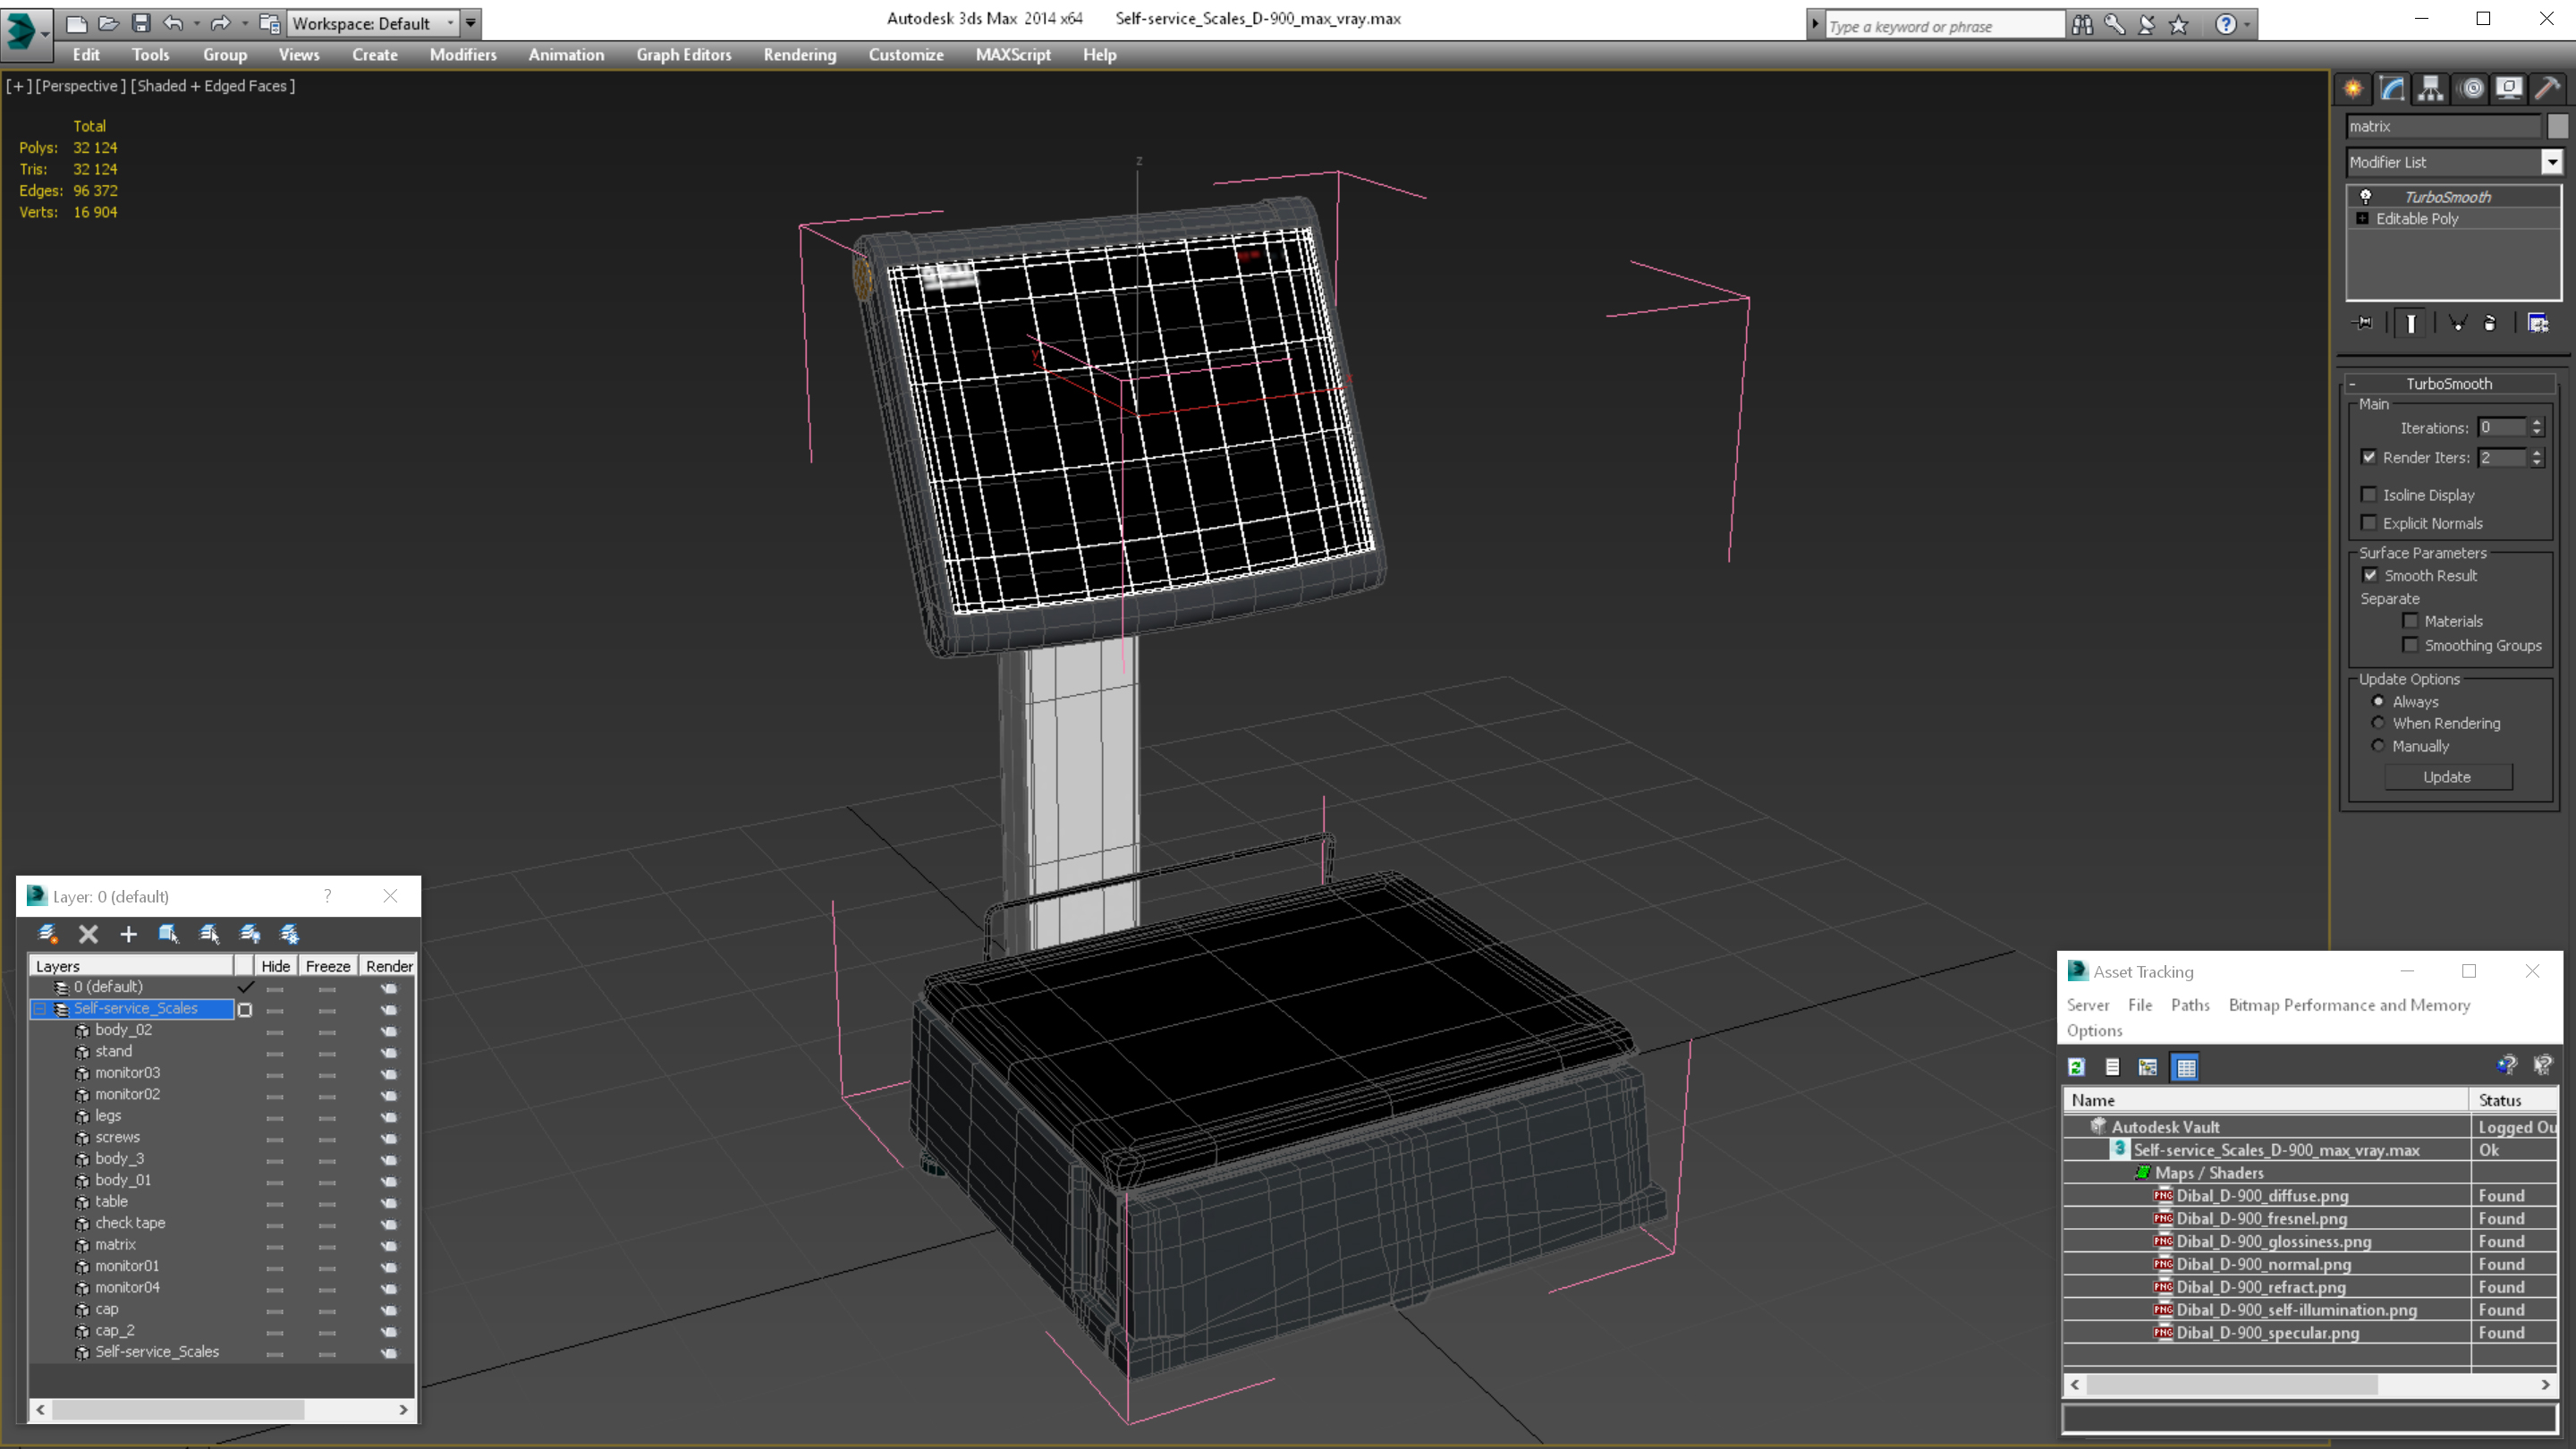2576x1449 pixels.
Task: Refresh the Asset Tracking list
Action: click(x=2076, y=1067)
